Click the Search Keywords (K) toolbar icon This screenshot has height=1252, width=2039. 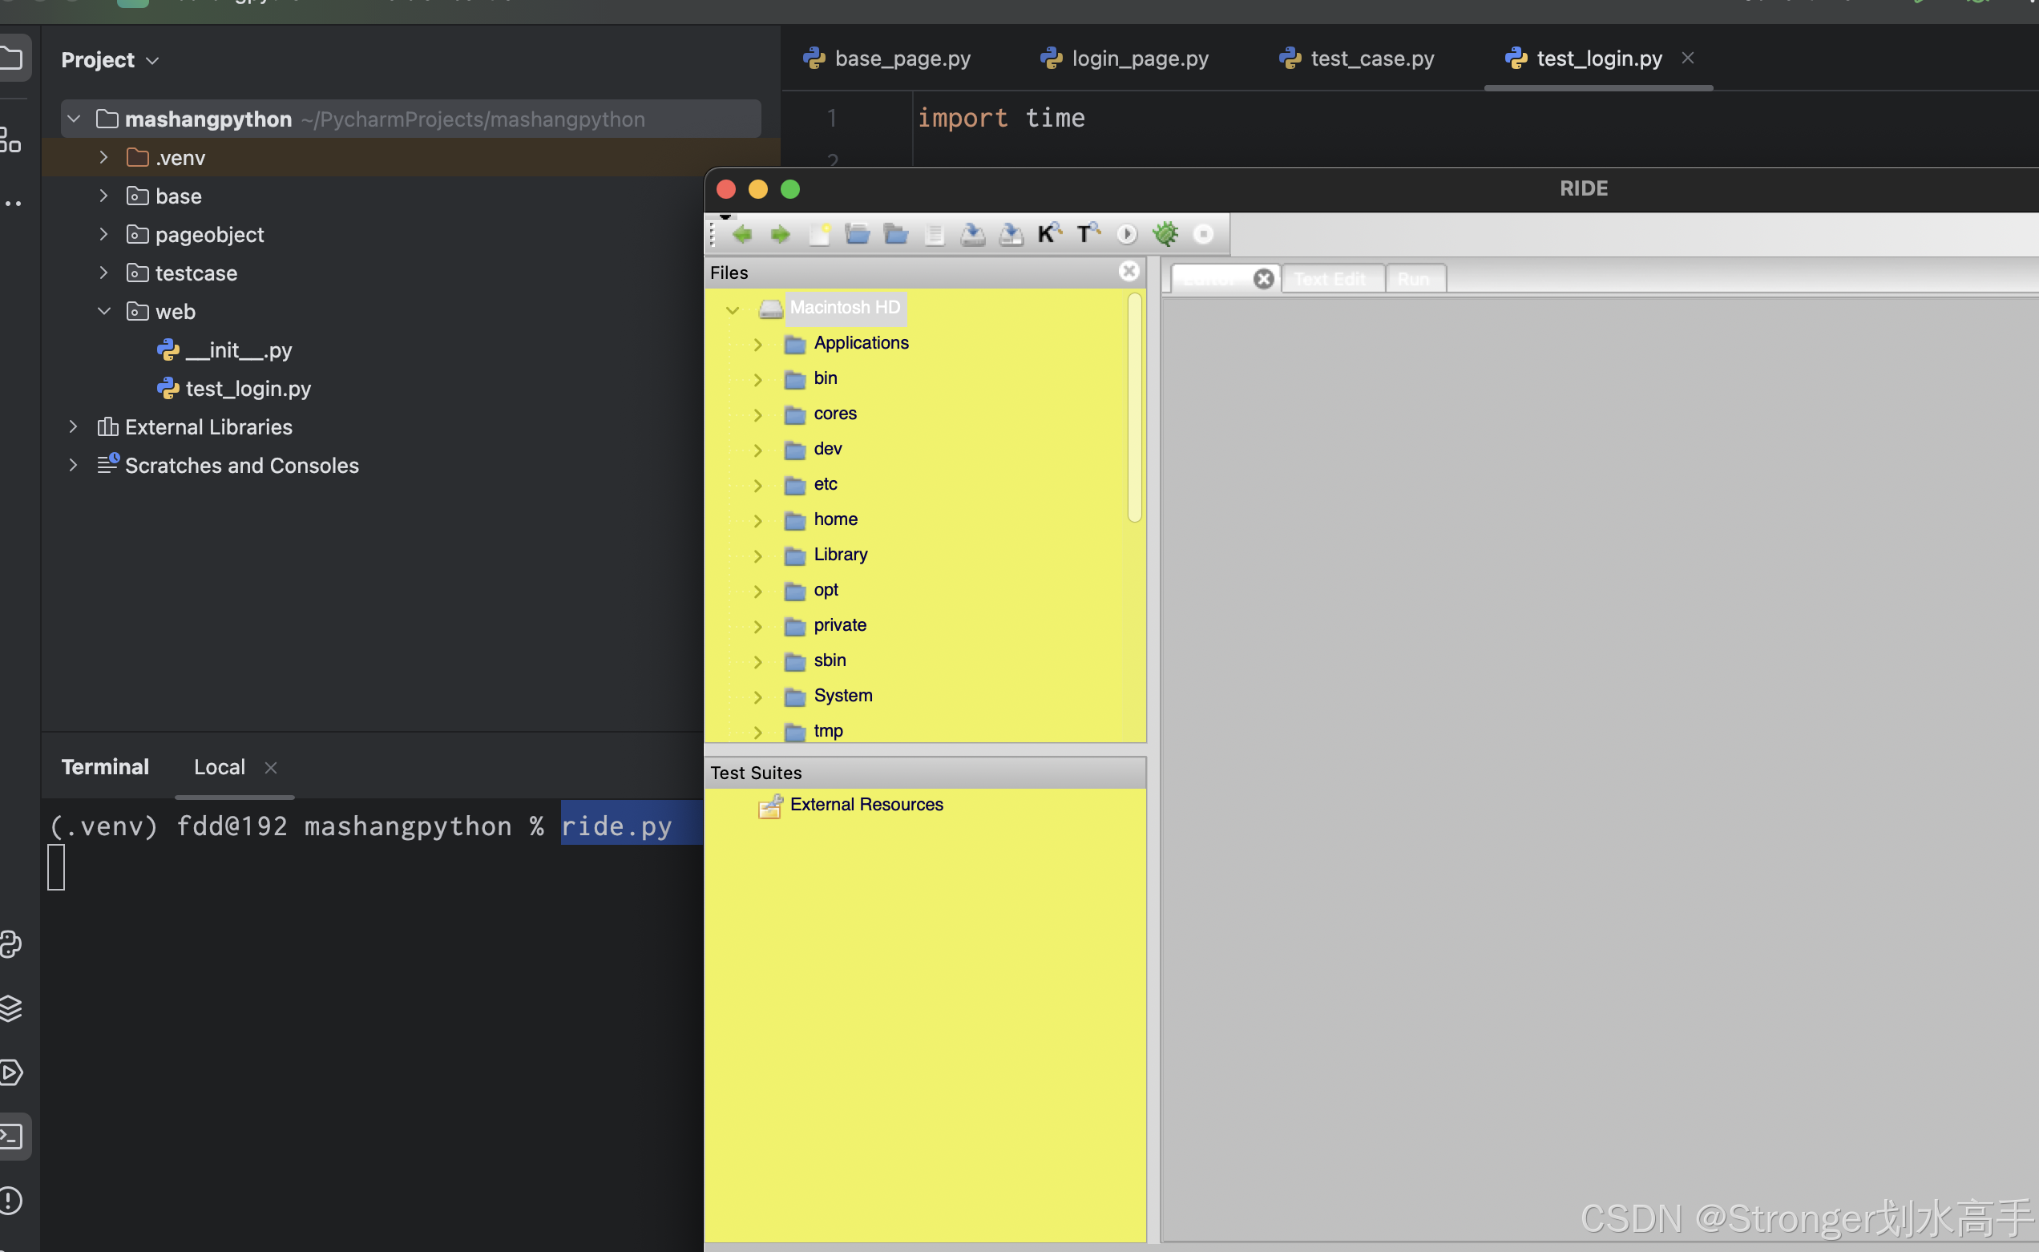pyautogui.click(x=1049, y=234)
